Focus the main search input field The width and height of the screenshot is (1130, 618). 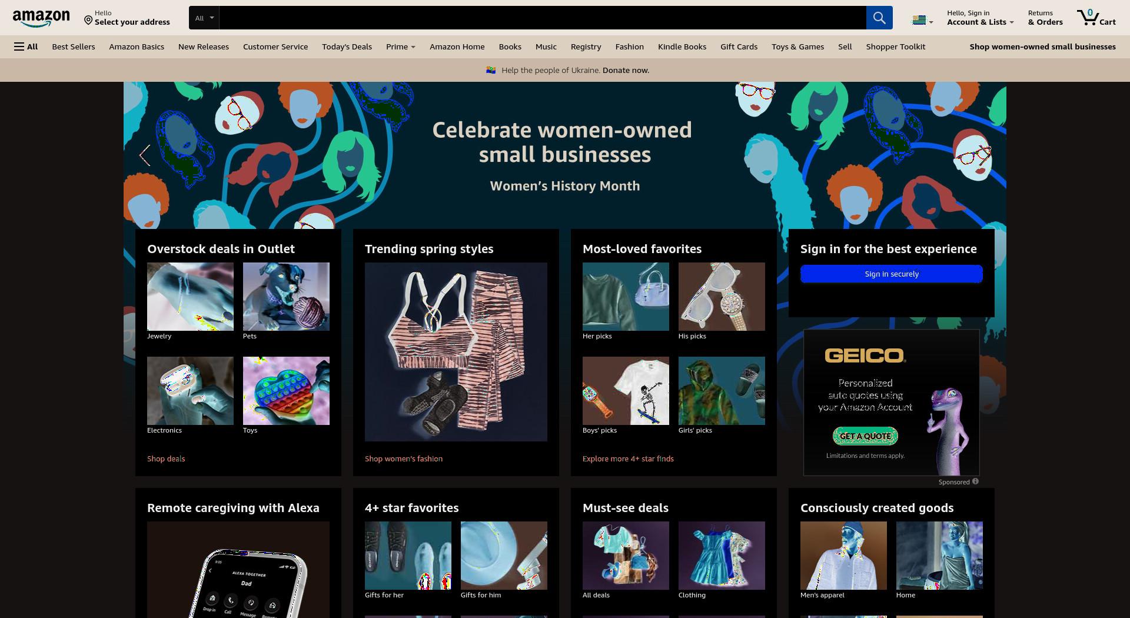(x=543, y=18)
